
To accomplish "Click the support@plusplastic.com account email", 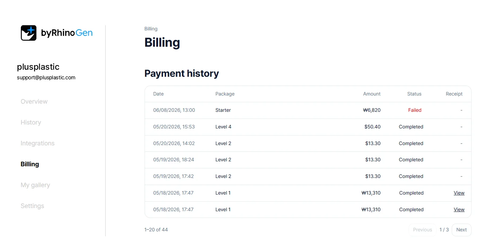I will pyautogui.click(x=46, y=77).
